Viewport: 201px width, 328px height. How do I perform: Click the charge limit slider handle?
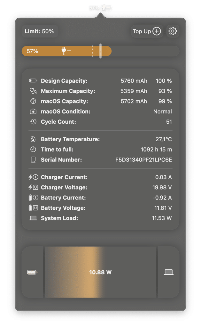point(100,51)
